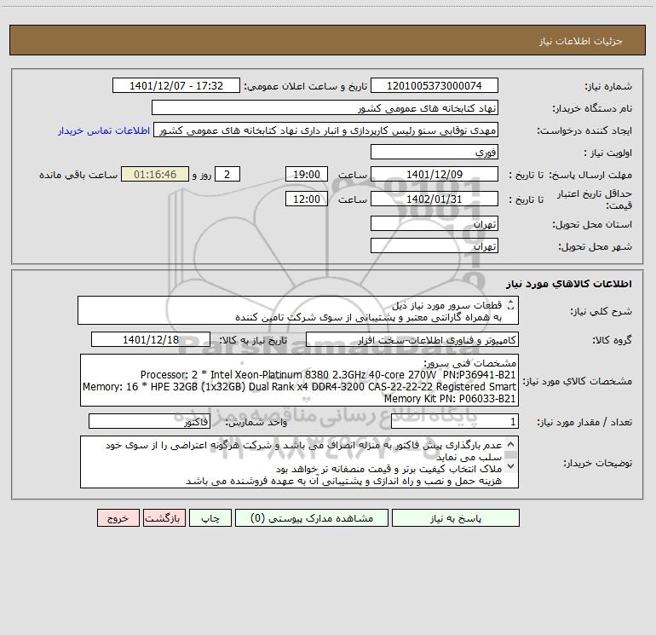Click the counting unit field فاکتور
The width and height of the screenshot is (656, 635).
pos(149,422)
